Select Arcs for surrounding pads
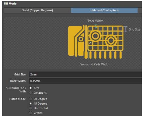This screenshot has width=143, height=116. (31, 88)
